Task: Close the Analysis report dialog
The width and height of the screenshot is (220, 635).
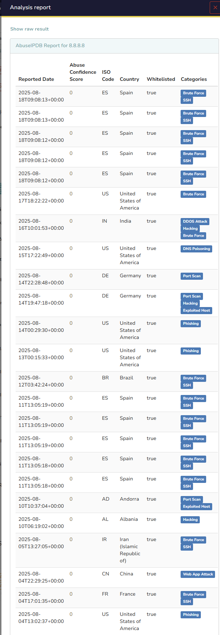Action: click(215, 7)
